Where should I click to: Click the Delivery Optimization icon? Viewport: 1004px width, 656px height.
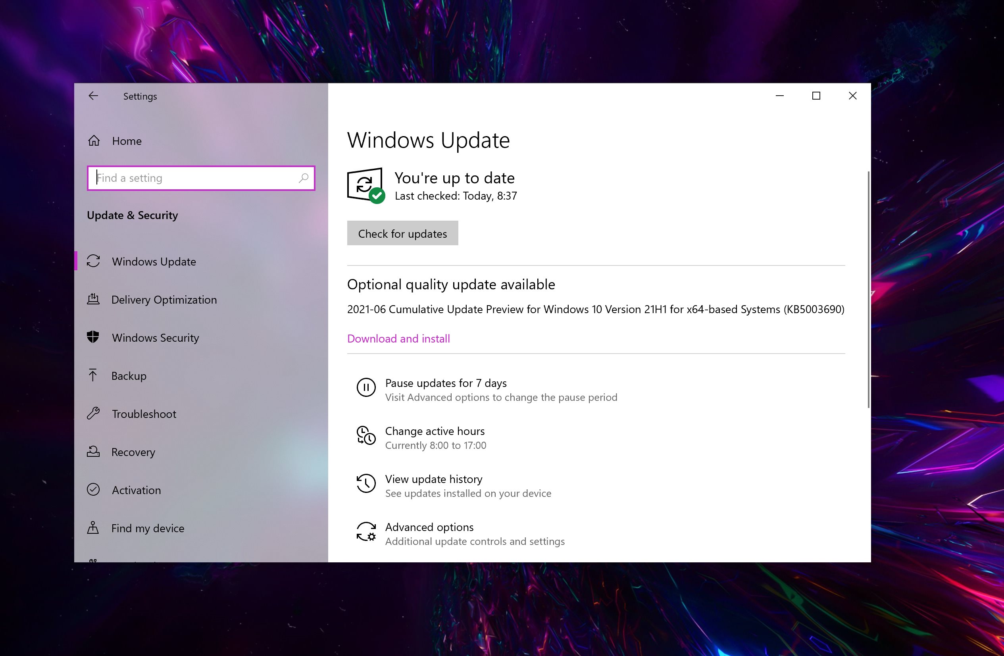(93, 299)
